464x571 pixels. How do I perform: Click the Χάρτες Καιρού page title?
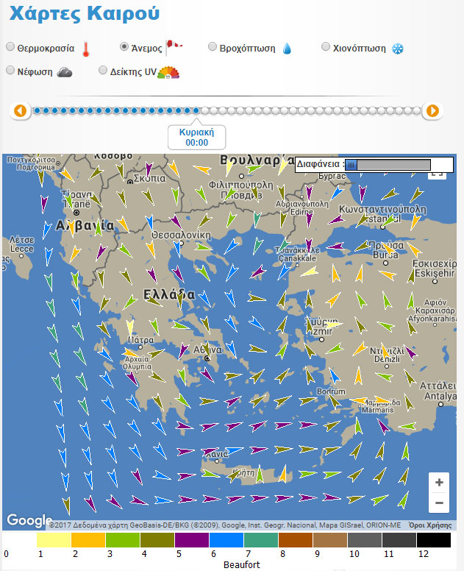click(x=85, y=14)
